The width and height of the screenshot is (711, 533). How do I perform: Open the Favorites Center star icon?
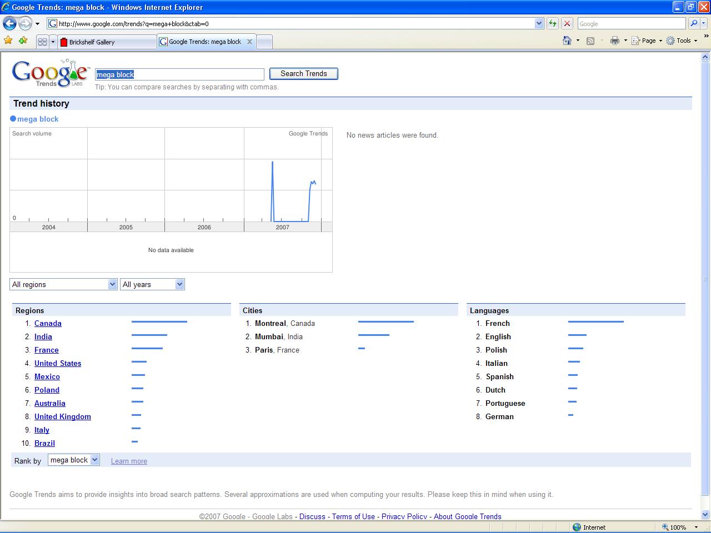coord(8,41)
